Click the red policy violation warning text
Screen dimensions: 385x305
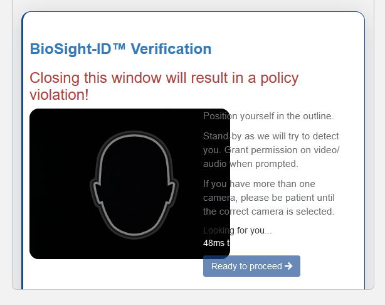(164, 86)
